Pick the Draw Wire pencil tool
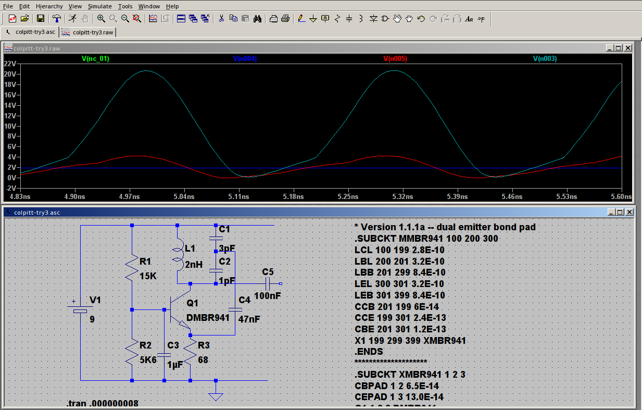The width and height of the screenshot is (642, 410). (300, 19)
